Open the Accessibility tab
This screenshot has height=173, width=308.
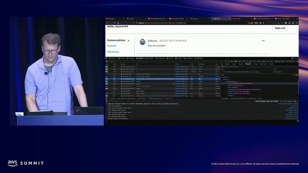click(x=188, y=59)
